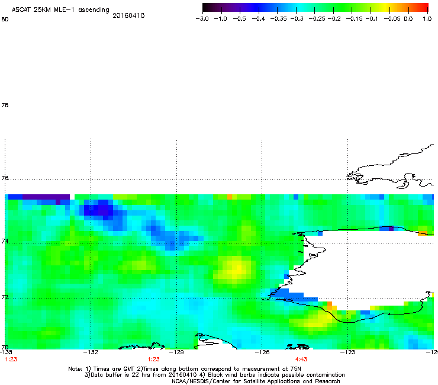
Task: Click the -0.05 color scale label
Action: click(392, 19)
